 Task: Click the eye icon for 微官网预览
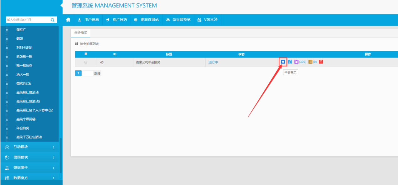[168, 20]
